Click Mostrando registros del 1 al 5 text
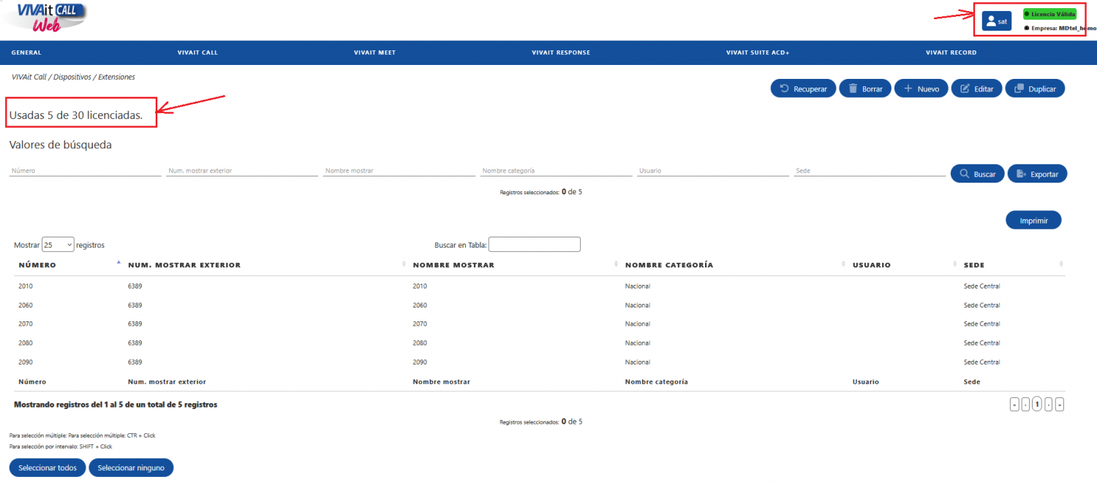The width and height of the screenshot is (1097, 485). click(116, 404)
